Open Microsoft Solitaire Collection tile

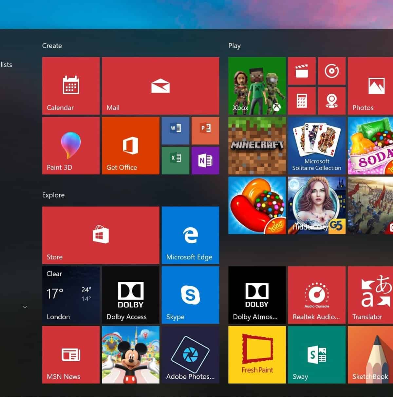[317, 145]
